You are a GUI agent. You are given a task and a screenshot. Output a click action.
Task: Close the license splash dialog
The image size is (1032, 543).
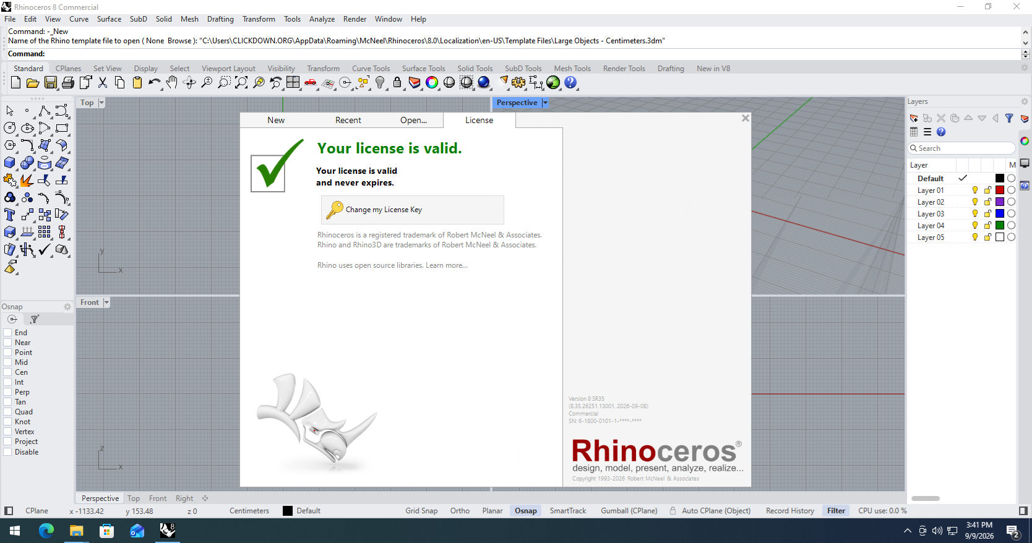746,118
